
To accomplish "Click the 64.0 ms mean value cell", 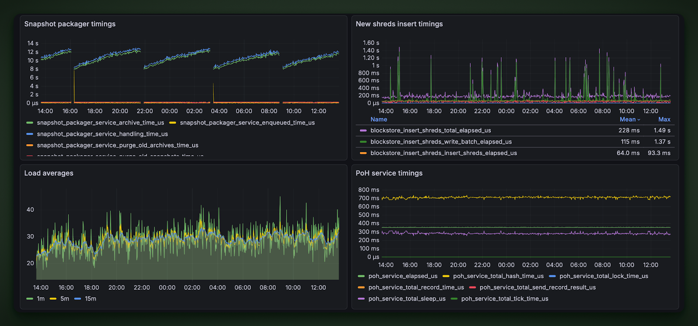I will (628, 153).
